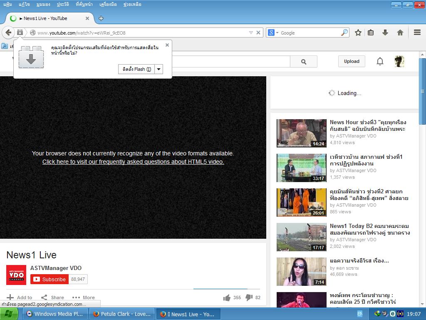Click the Windows Start button
The height and width of the screenshot is (320, 426).
click(x=9, y=314)
